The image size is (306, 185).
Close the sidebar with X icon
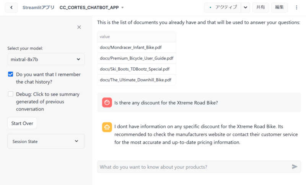tap(79, 27)
